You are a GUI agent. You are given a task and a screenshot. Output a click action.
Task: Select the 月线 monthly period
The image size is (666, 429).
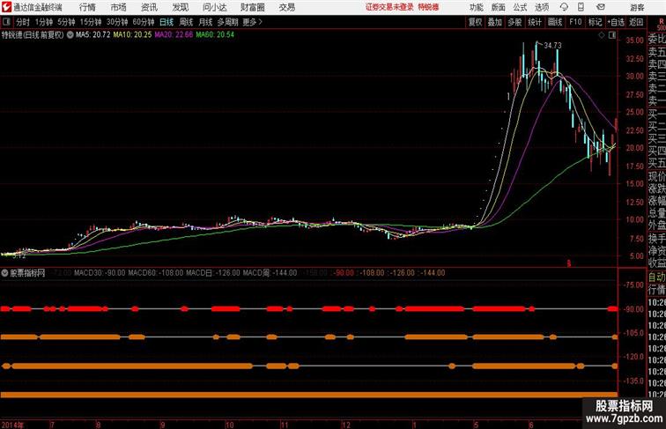[205, 22]
